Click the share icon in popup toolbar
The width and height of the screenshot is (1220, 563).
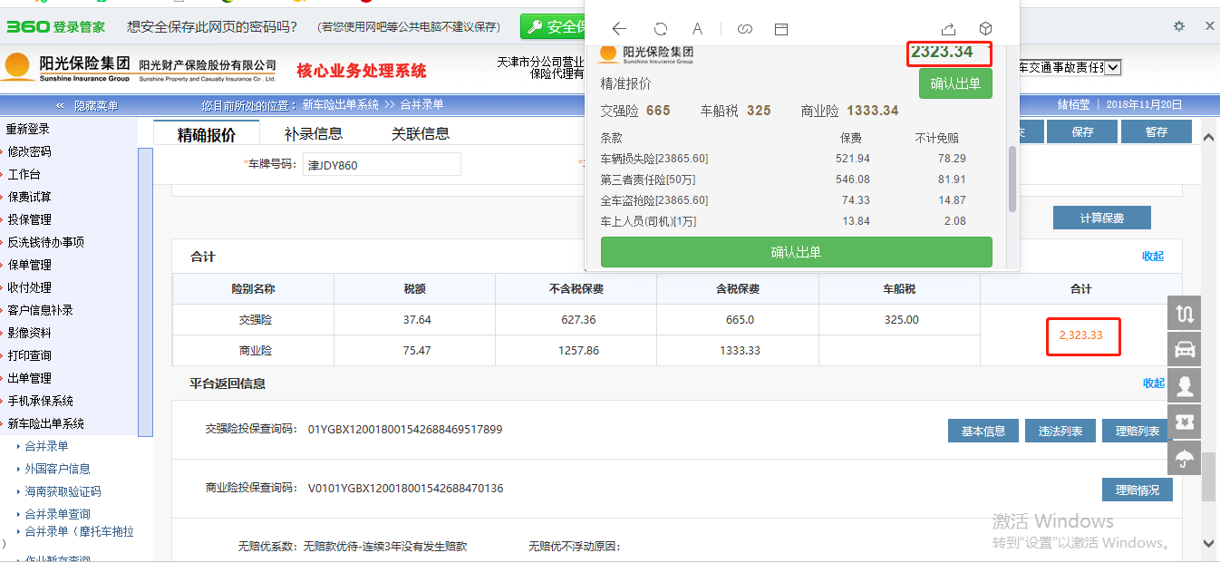[948, 29]
